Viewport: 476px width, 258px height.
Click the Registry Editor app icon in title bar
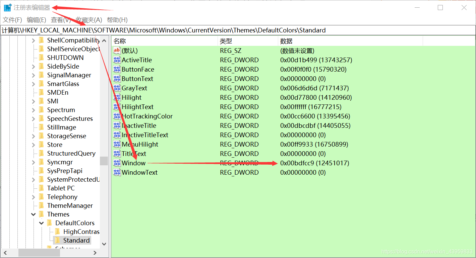7,8
